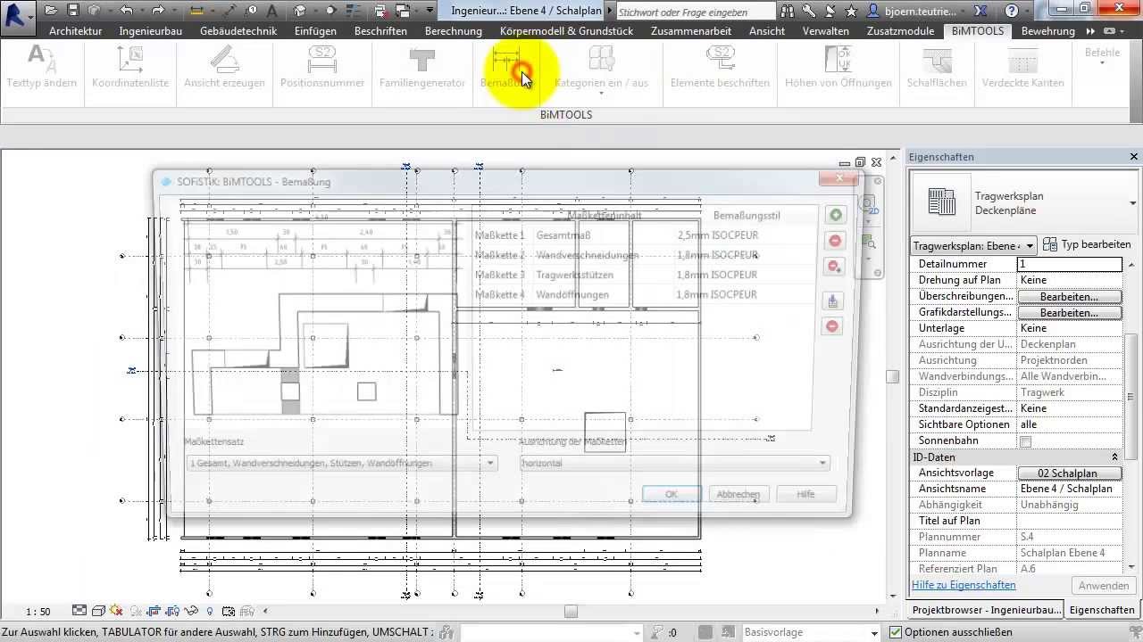The image size is (1143, 642).
Task: Switch to the Architektur ribbon tab
Action: [x=77, y=30]
